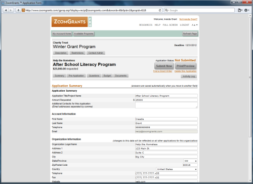
Task: Open the Restrictions tab
Action: click(x=77, y=53)
